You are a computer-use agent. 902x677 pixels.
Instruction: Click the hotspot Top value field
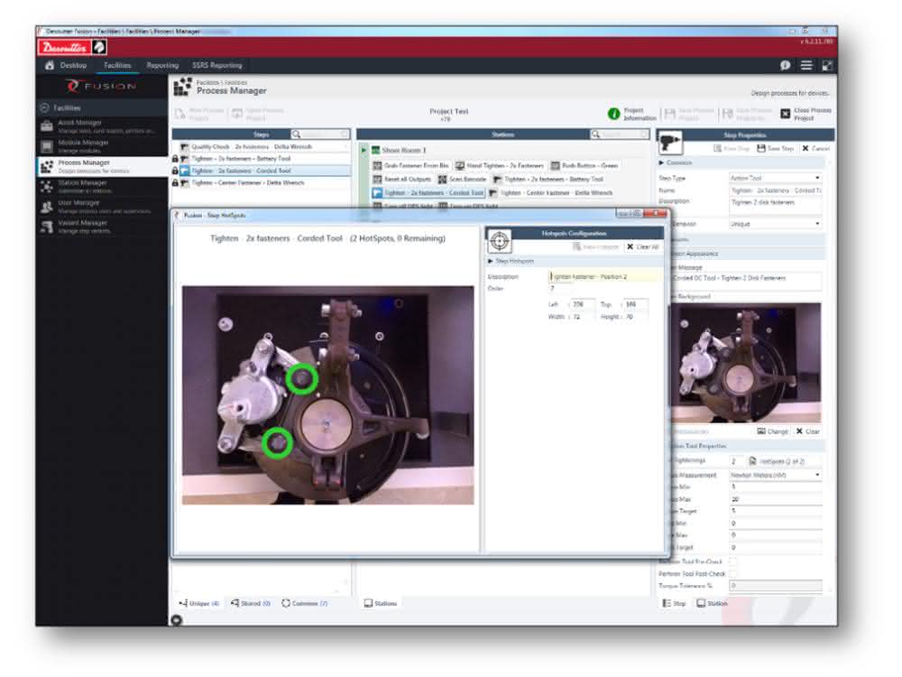[635, 304]
